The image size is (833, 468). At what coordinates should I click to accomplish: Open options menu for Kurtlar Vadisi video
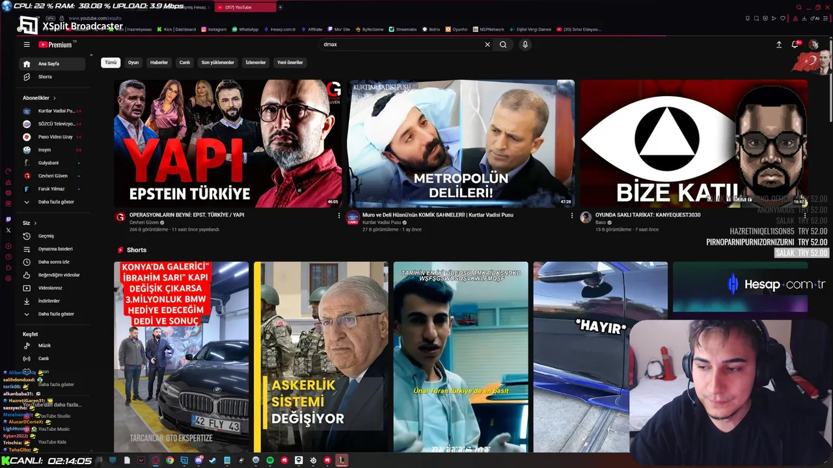[x=572, y=216]
